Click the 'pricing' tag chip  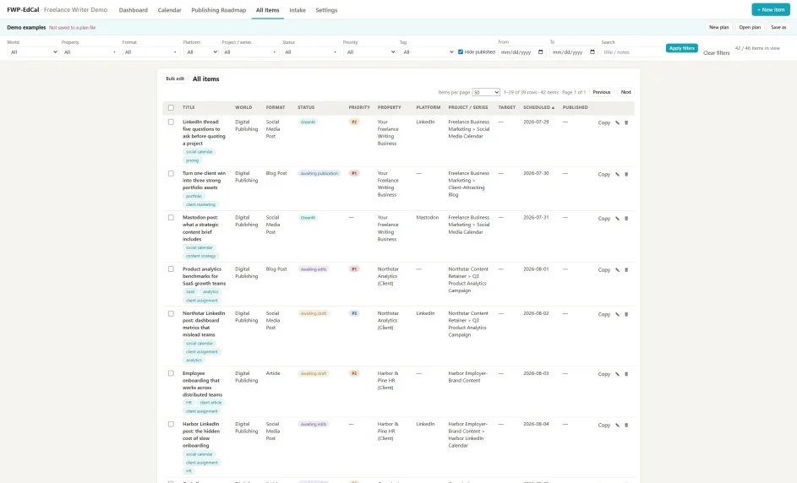[x=192, y=160]
